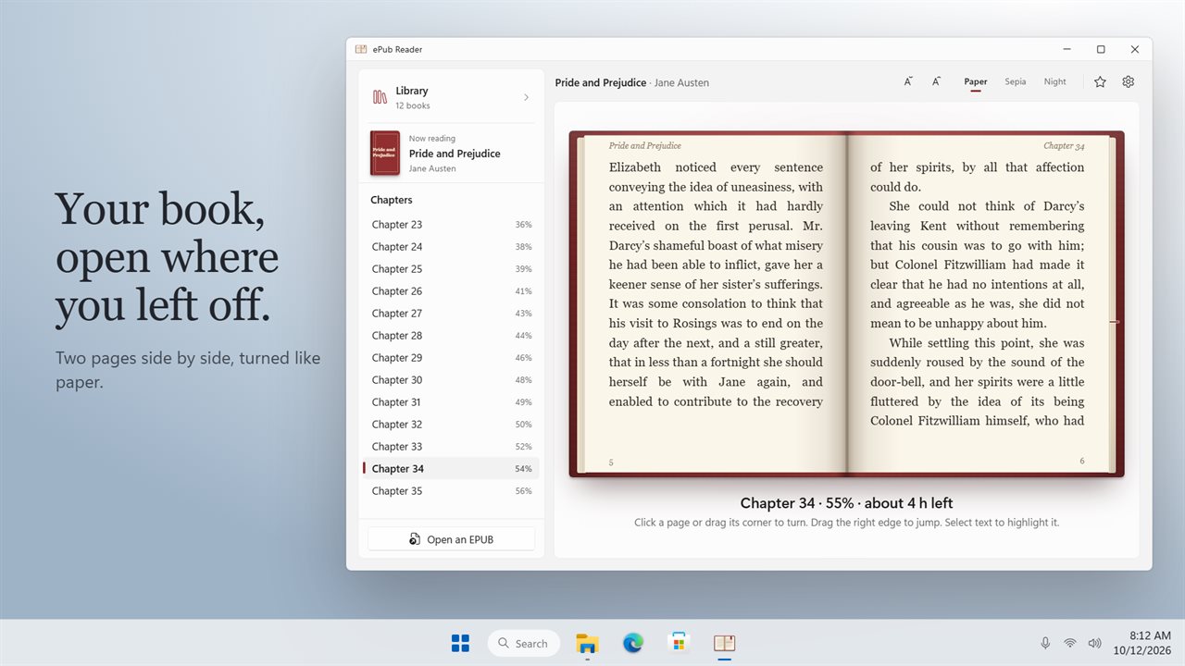Screen dimensions: 1185x666
Task: Maximize the ePub Reader window
Action: pyautogui.click(x=1101, y=49)
